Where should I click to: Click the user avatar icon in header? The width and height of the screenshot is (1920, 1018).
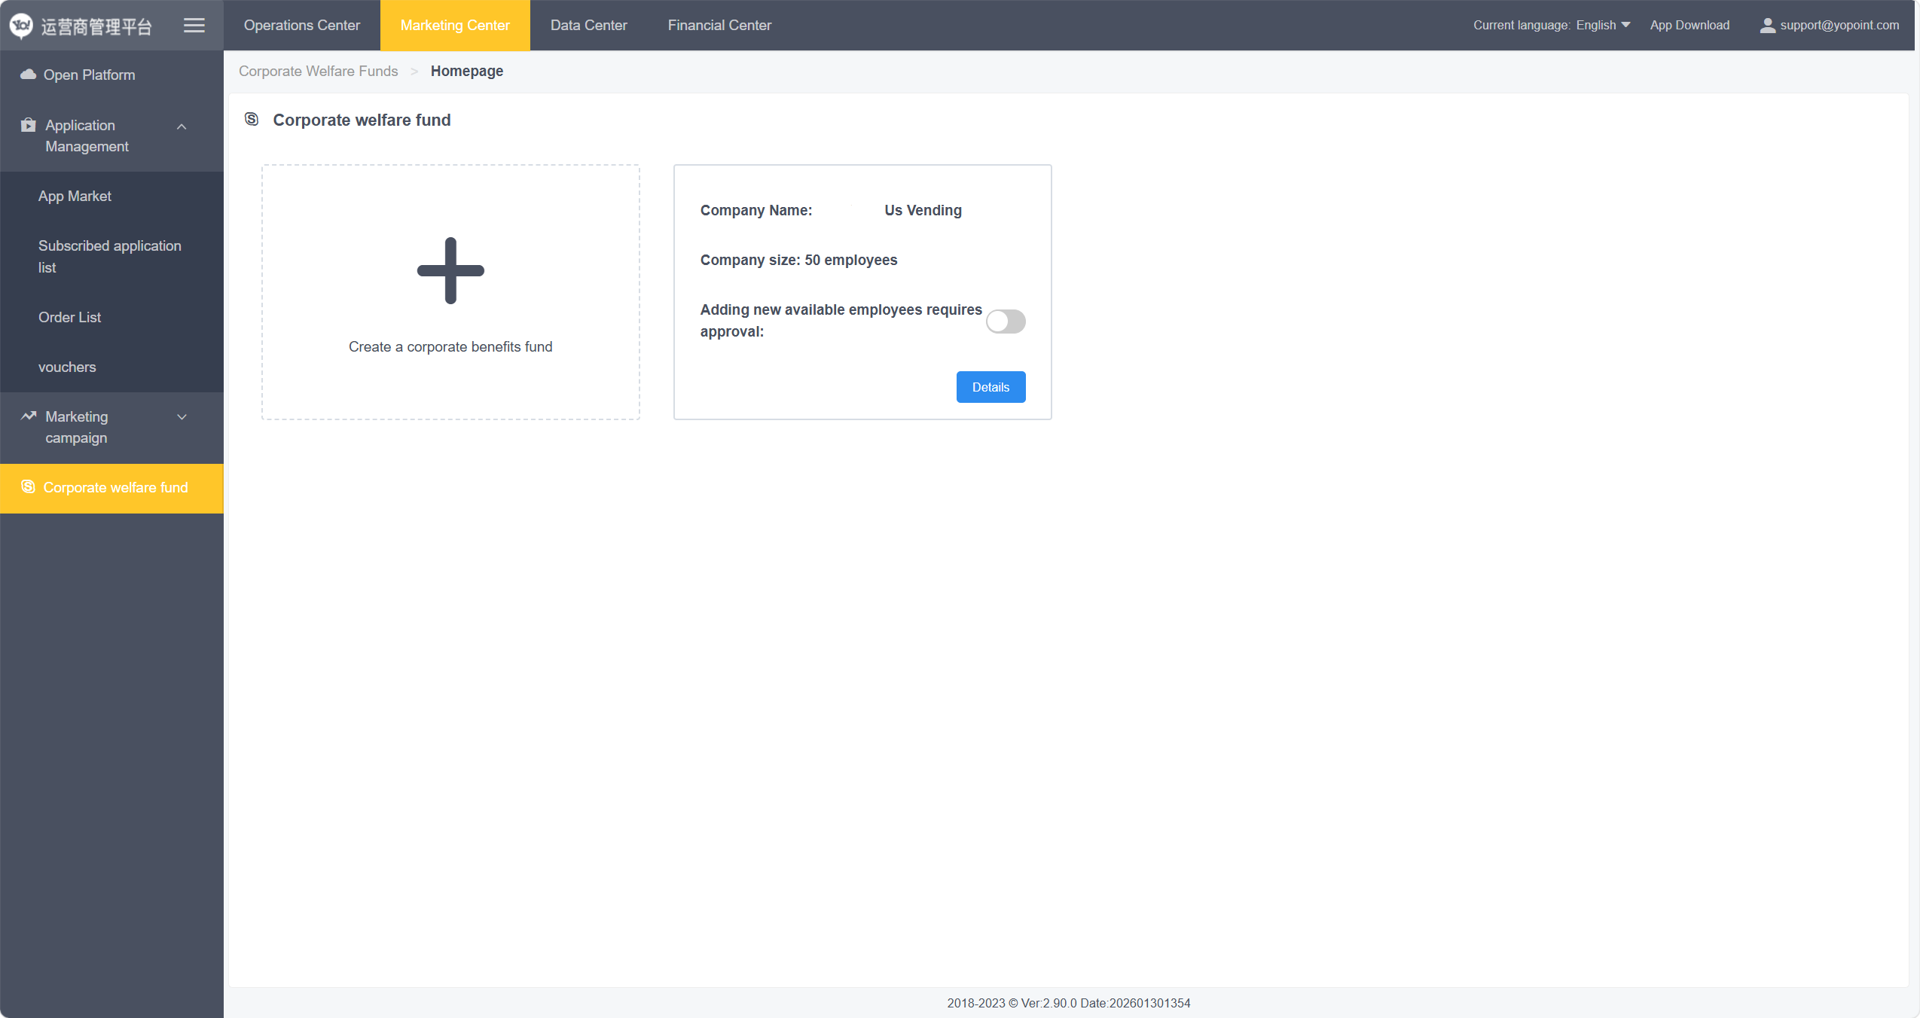(1767, 26)
